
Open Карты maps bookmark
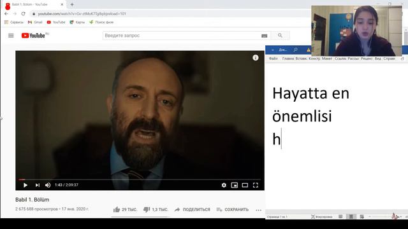coord(77,22)
